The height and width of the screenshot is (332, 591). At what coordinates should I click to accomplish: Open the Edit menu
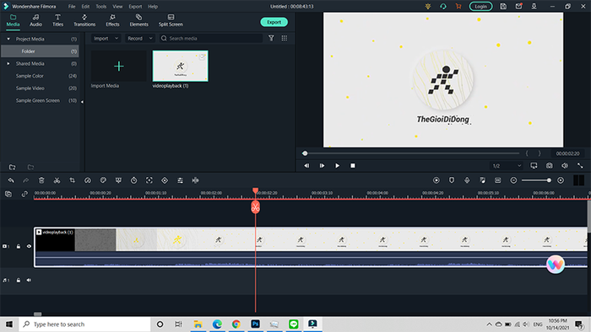pyautogui.click(x=85, y=7)
